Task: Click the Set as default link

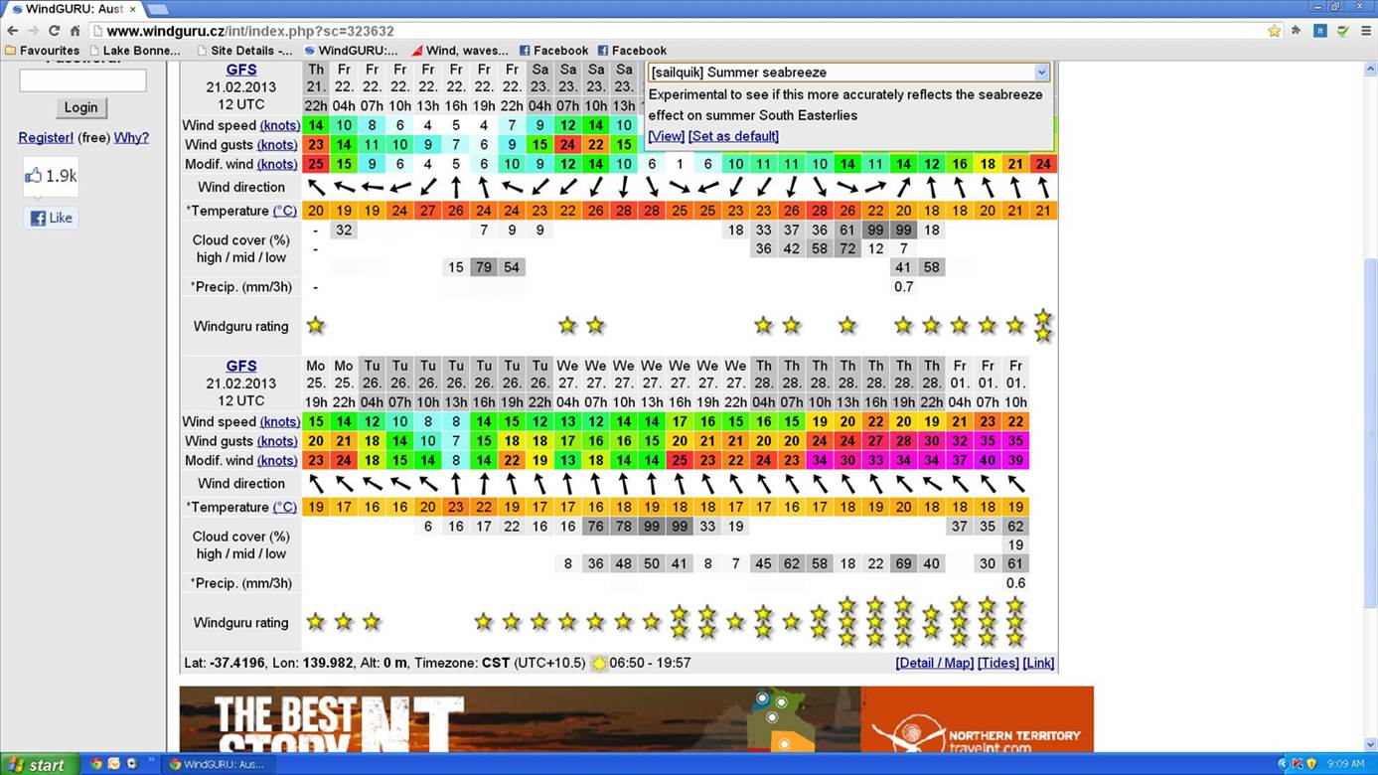Action: pos(733,136)
